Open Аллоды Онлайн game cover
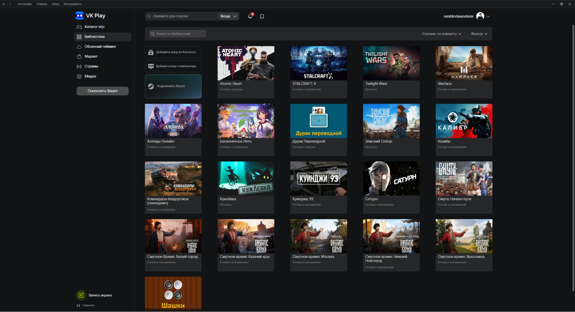 click(x=173, y=121)
